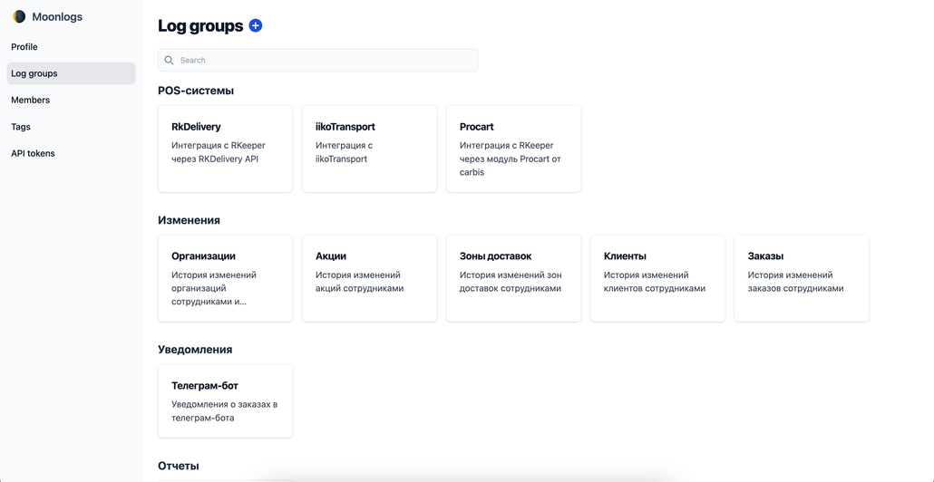Click the Log groups page heading
The width and height of the screenshot is (934, 482).
(x=200, y=26)
